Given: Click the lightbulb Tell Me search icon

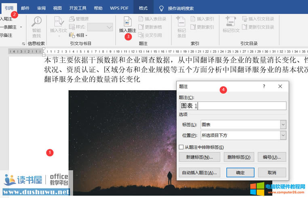Looking at the screenshot, I should point(161,8).
